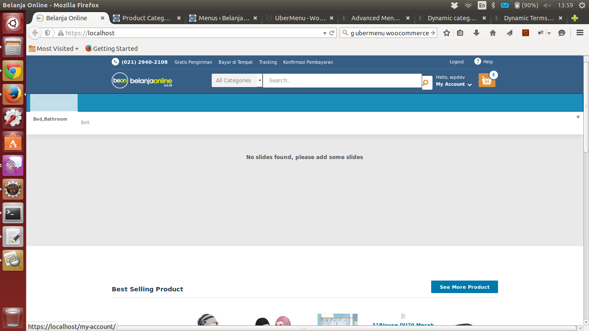Viewport: 589px width, 331px height.
Task: Click Bed,Bathroom category link
Action: click(x=50, y=119)
